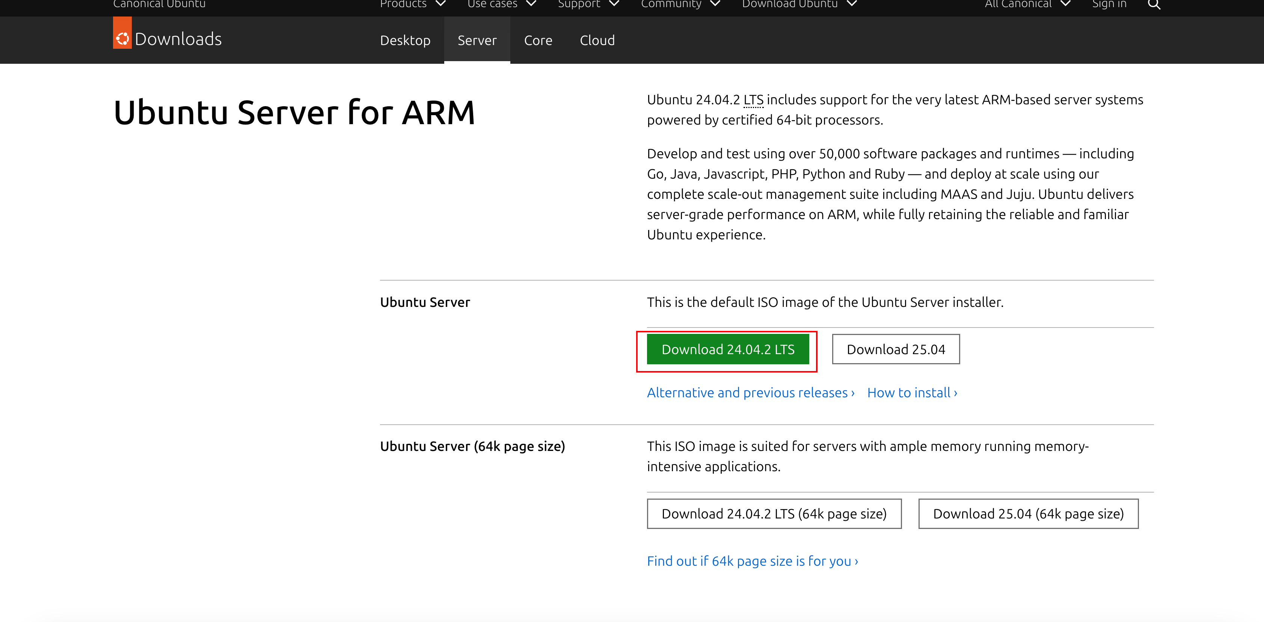This screenshot has height=622, width=1264.
Task: Click the Sign in link
Action: [1109, 4]
